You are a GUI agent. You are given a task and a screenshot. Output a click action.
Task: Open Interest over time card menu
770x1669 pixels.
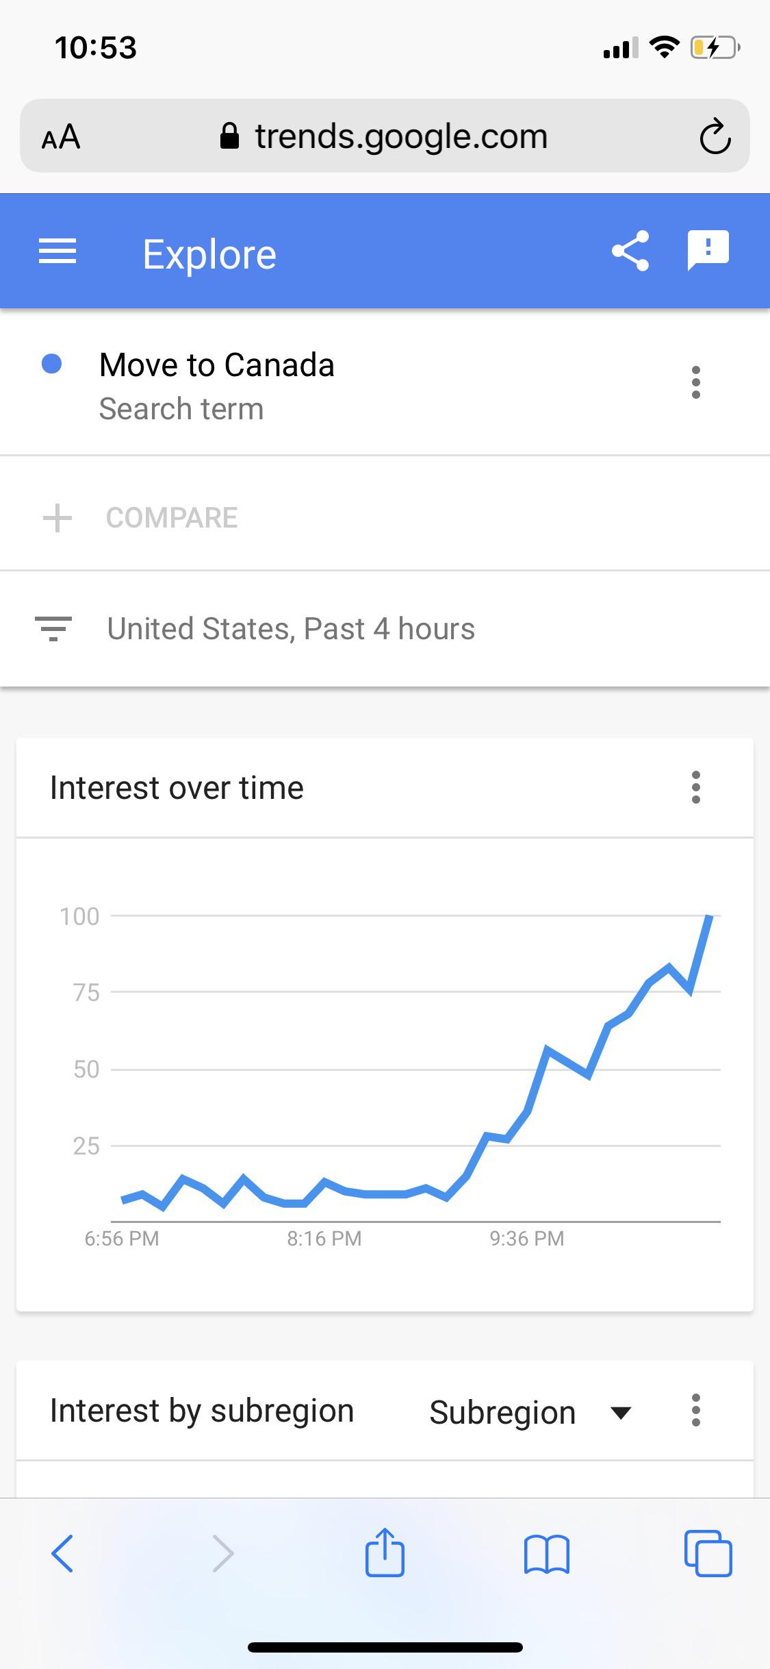[x=696, y=787]
